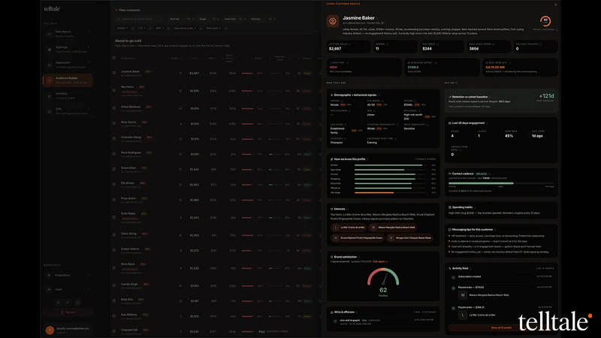Open the Velocity filter dropdown

[x=261, y=19]
